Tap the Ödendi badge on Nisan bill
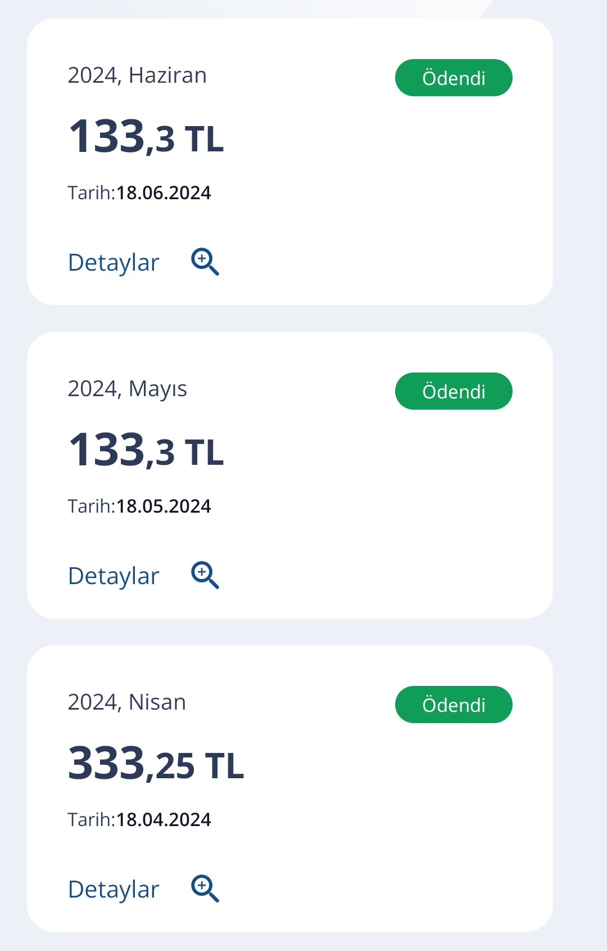The height and width of the screenshot is (951, 607). [454, 705]
